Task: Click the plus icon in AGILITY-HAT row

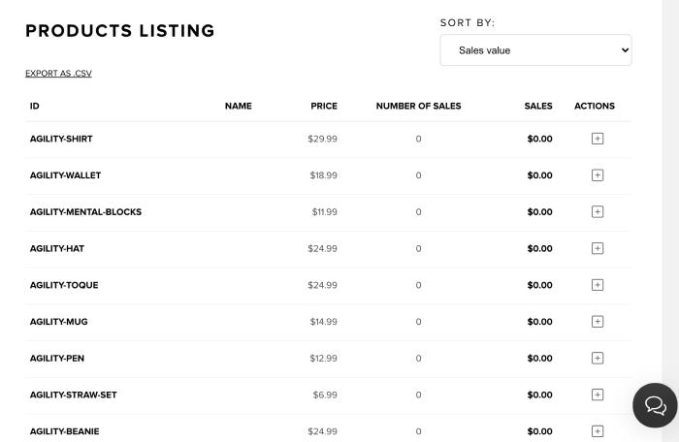Action: coord(598,248)
